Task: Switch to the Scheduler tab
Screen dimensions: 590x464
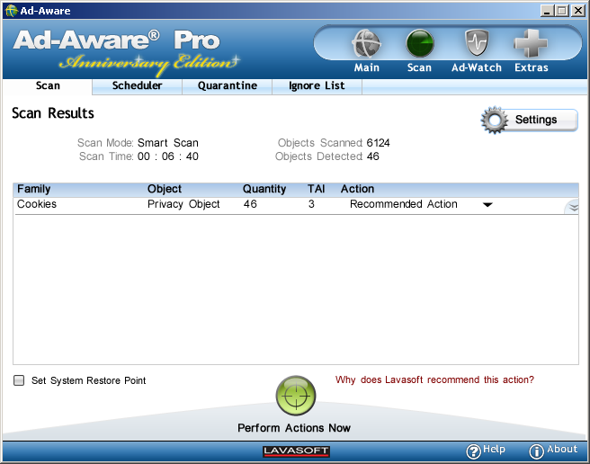Action: [137, 86]
